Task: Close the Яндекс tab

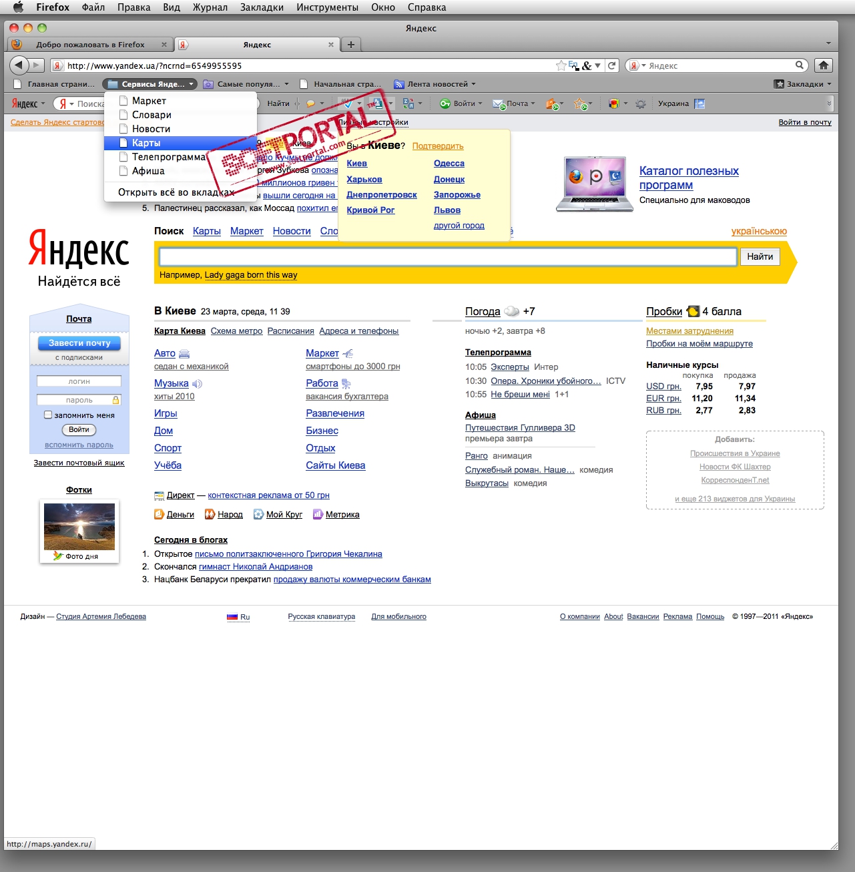Action: coord(331,45)
